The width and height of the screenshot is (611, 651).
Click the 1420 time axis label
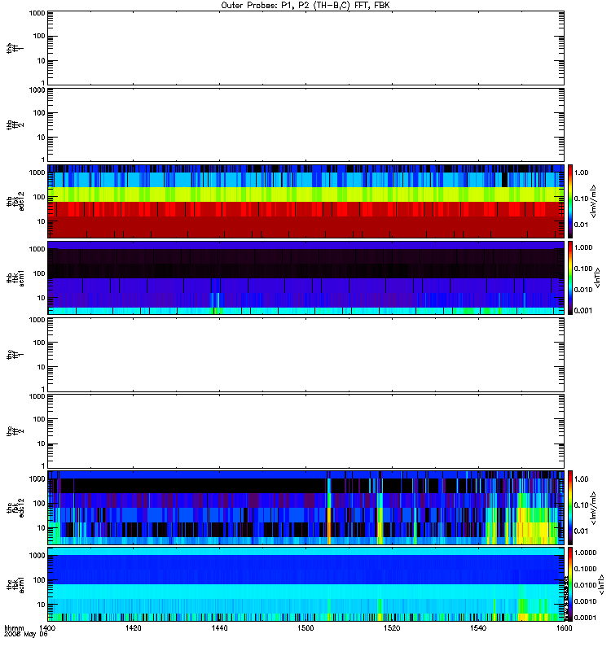click(x=133, y=628)
